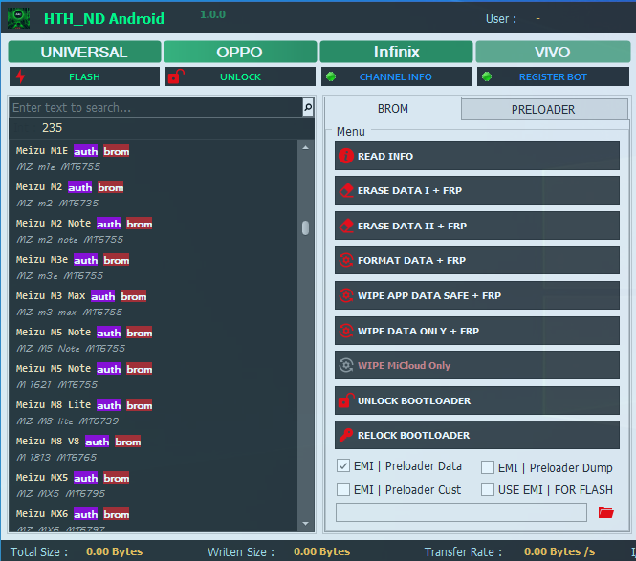This screenshot has height=561, width=636.
Task: Switch to the PRELOADER tab
Action: pyautogui.click(x=543, y=110)
